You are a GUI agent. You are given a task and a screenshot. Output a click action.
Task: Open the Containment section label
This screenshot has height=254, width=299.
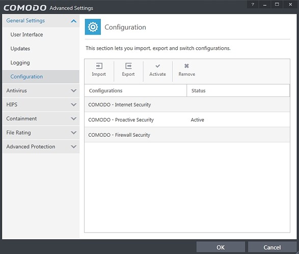(x=21, y=119)
